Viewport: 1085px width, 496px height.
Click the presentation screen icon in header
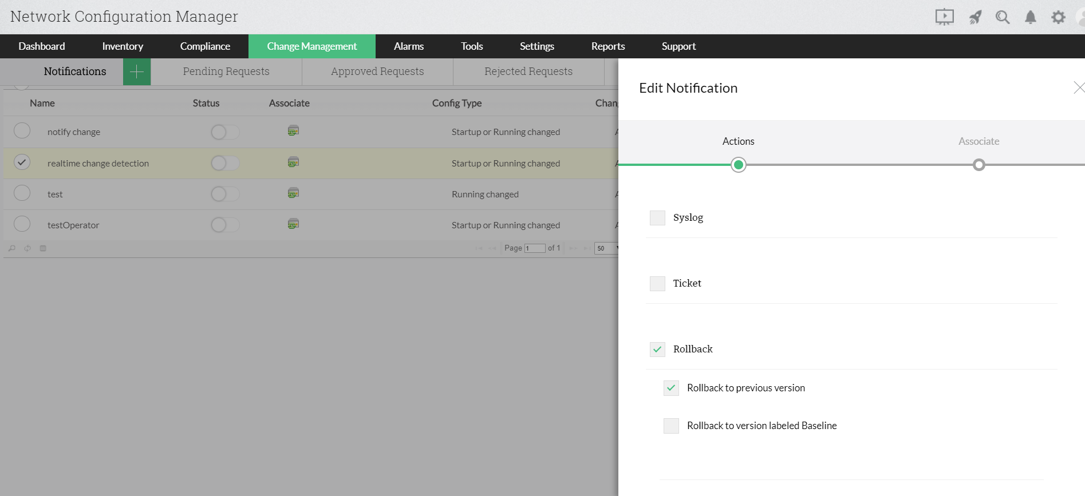[944, 17]
